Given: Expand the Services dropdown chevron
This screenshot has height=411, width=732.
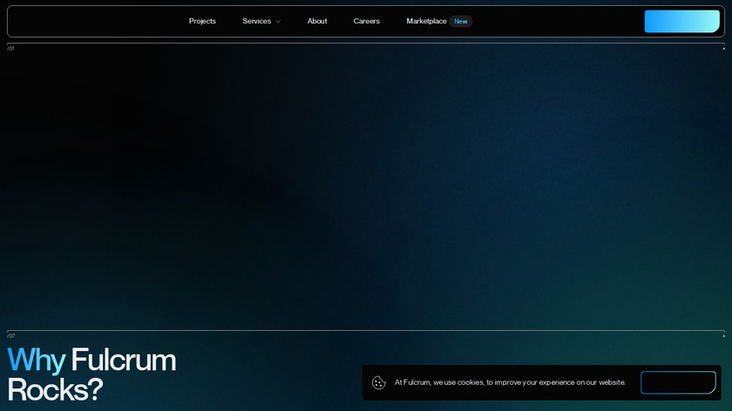Looking at the screenshot, I should tap(278, 22).
